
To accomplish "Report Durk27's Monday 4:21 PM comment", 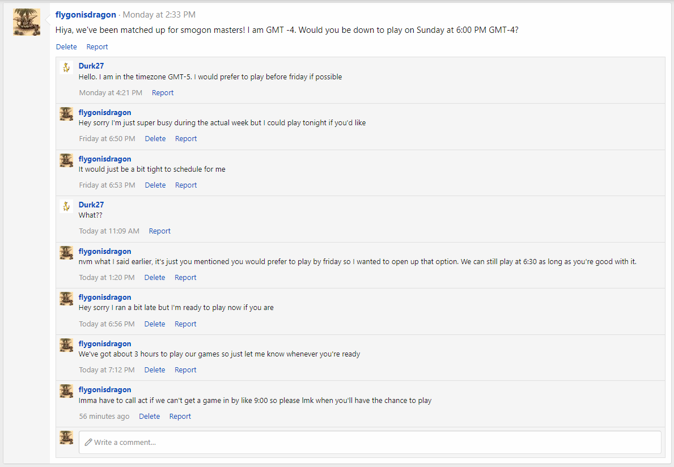I will click(163, 93).
